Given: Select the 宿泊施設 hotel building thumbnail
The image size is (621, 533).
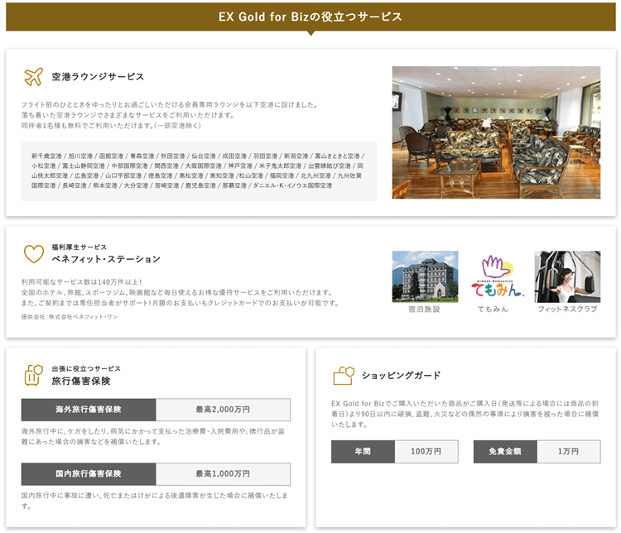Looking at the screenshot, I should click(x=425, y=276).
